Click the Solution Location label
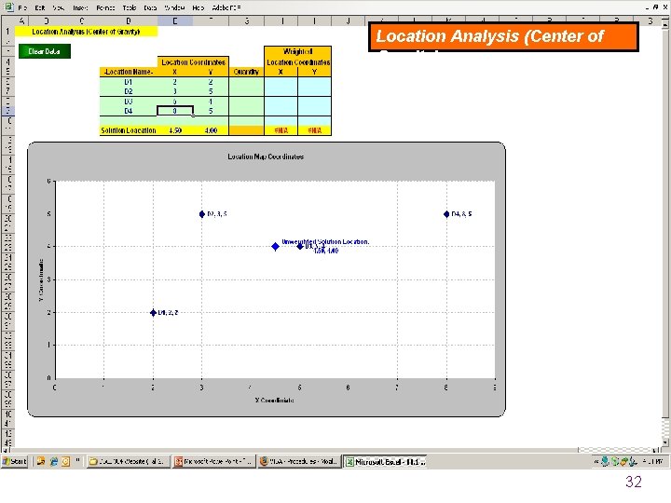The image size is (671, 503). [129, 130]
